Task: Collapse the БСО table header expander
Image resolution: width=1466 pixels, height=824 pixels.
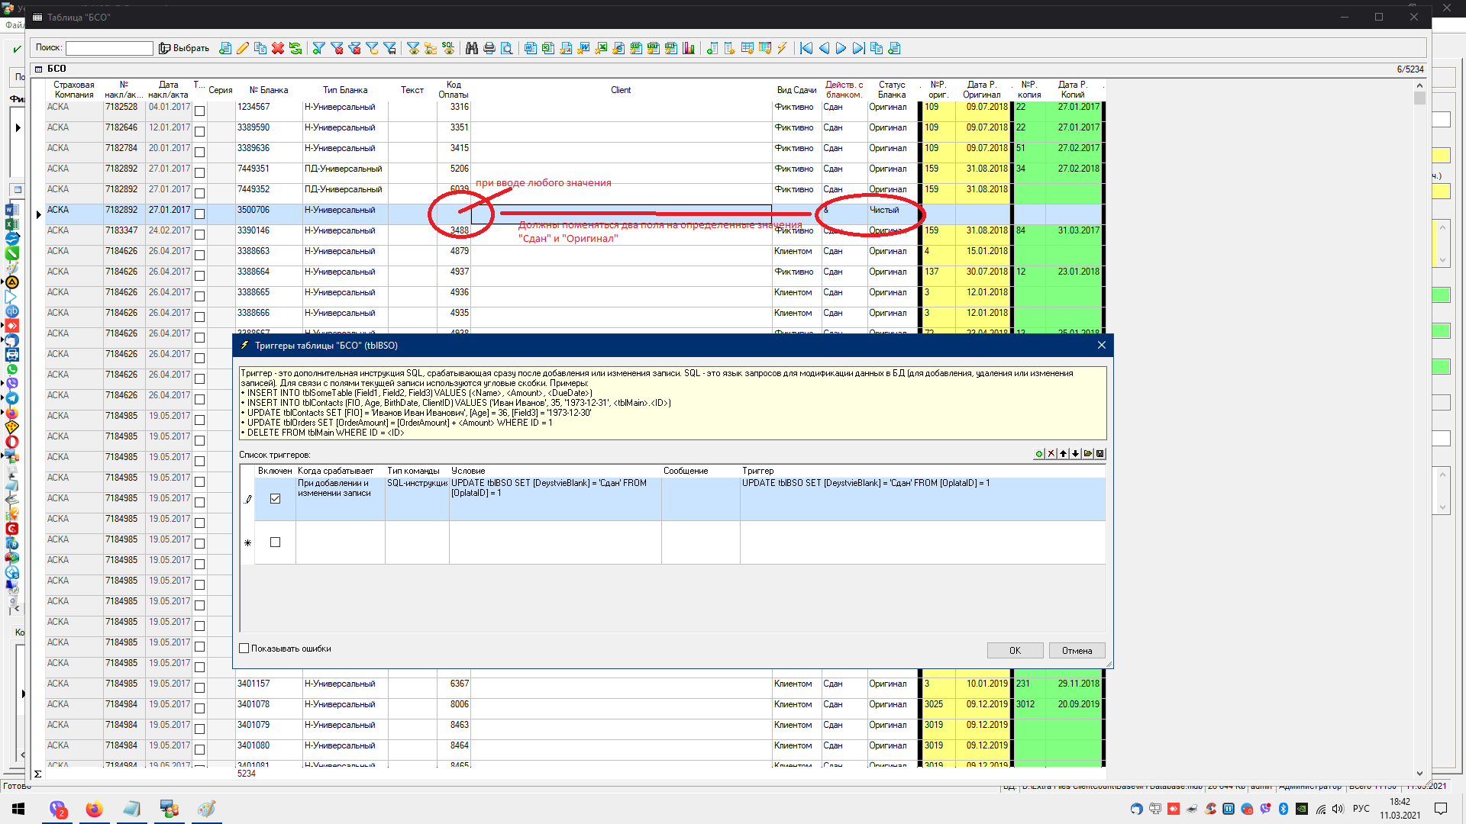Action: point(38,69)
